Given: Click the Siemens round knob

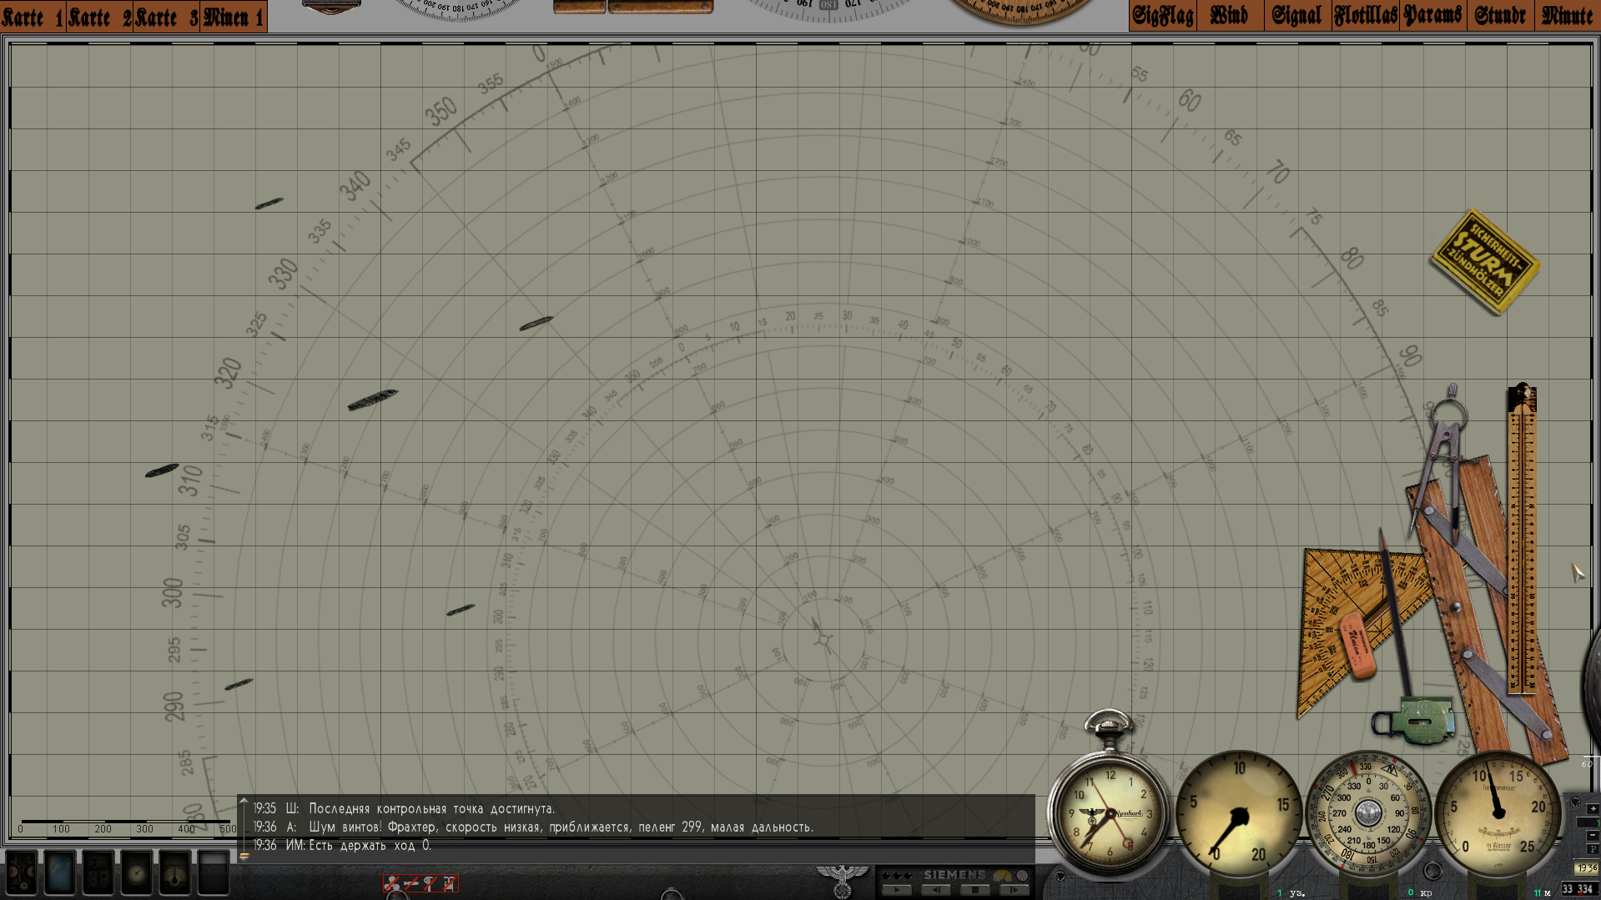Looking at the screenshot, I should 1022,875.
